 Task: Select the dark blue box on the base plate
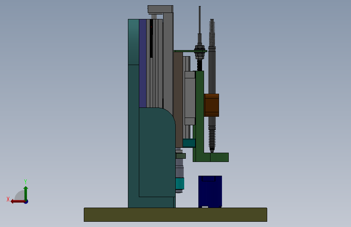pyautogui.click(x=210, y=191)
